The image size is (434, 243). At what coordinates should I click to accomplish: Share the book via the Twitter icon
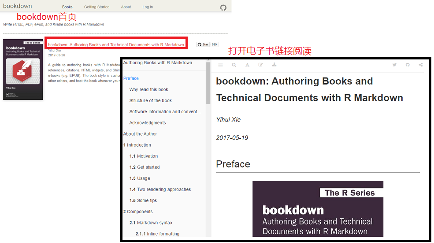coord(394,65)
